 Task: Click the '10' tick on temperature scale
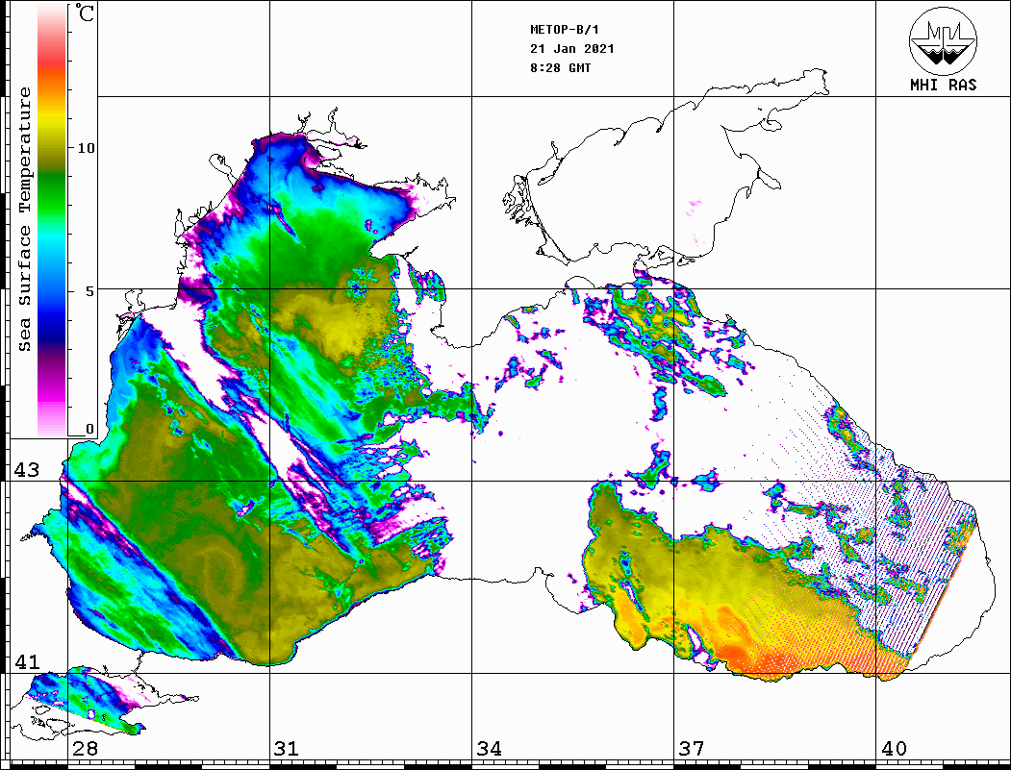pos(85,148)
